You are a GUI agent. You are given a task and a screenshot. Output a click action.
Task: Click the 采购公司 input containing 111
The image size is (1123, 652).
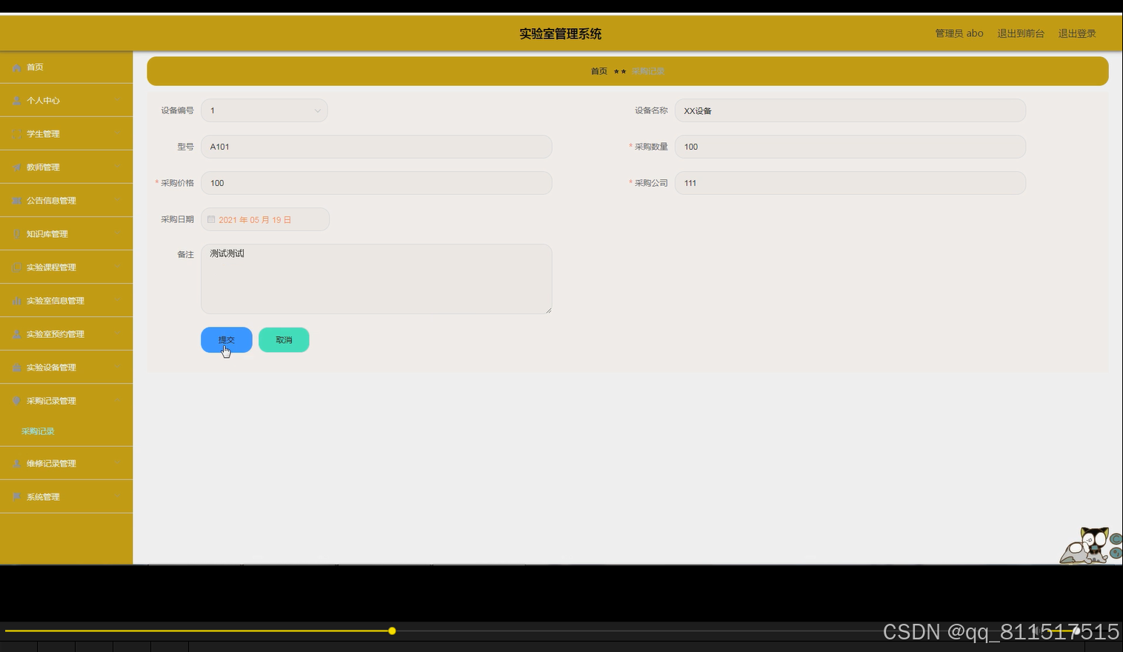click(x=850, y=183)
